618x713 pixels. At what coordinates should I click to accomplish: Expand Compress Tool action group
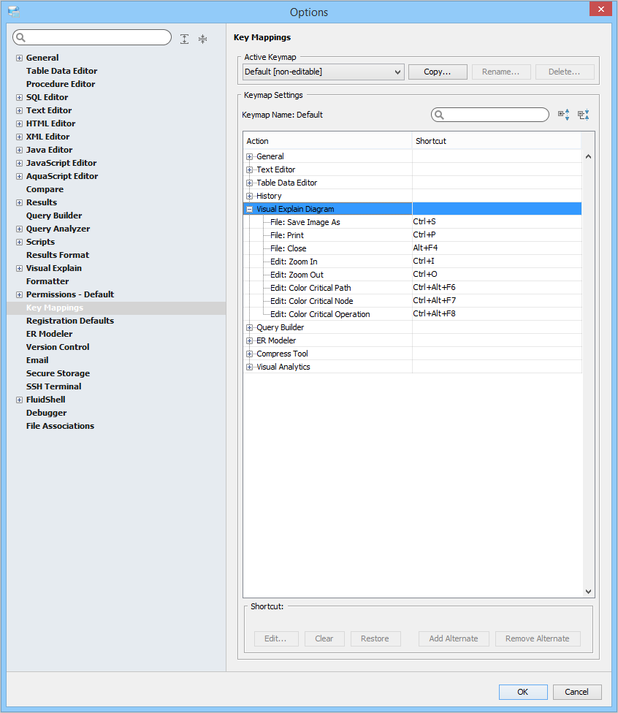[249, 354]
